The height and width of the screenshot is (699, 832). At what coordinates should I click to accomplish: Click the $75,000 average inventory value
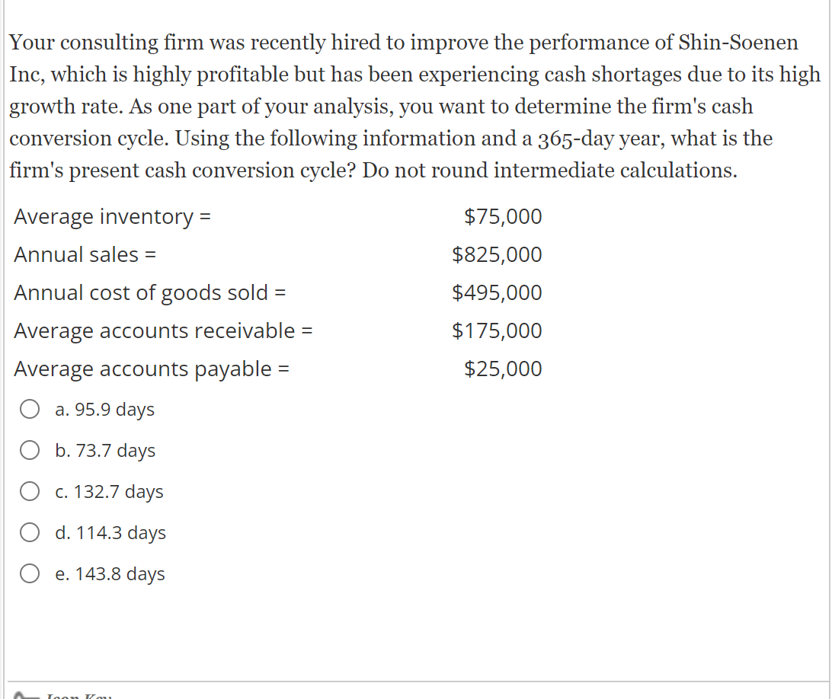[503, 217]
